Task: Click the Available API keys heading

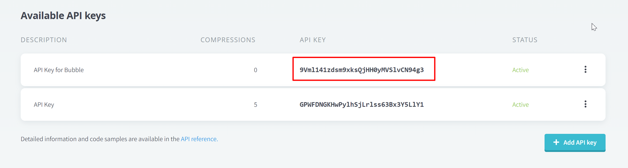Action: (63, 16)
